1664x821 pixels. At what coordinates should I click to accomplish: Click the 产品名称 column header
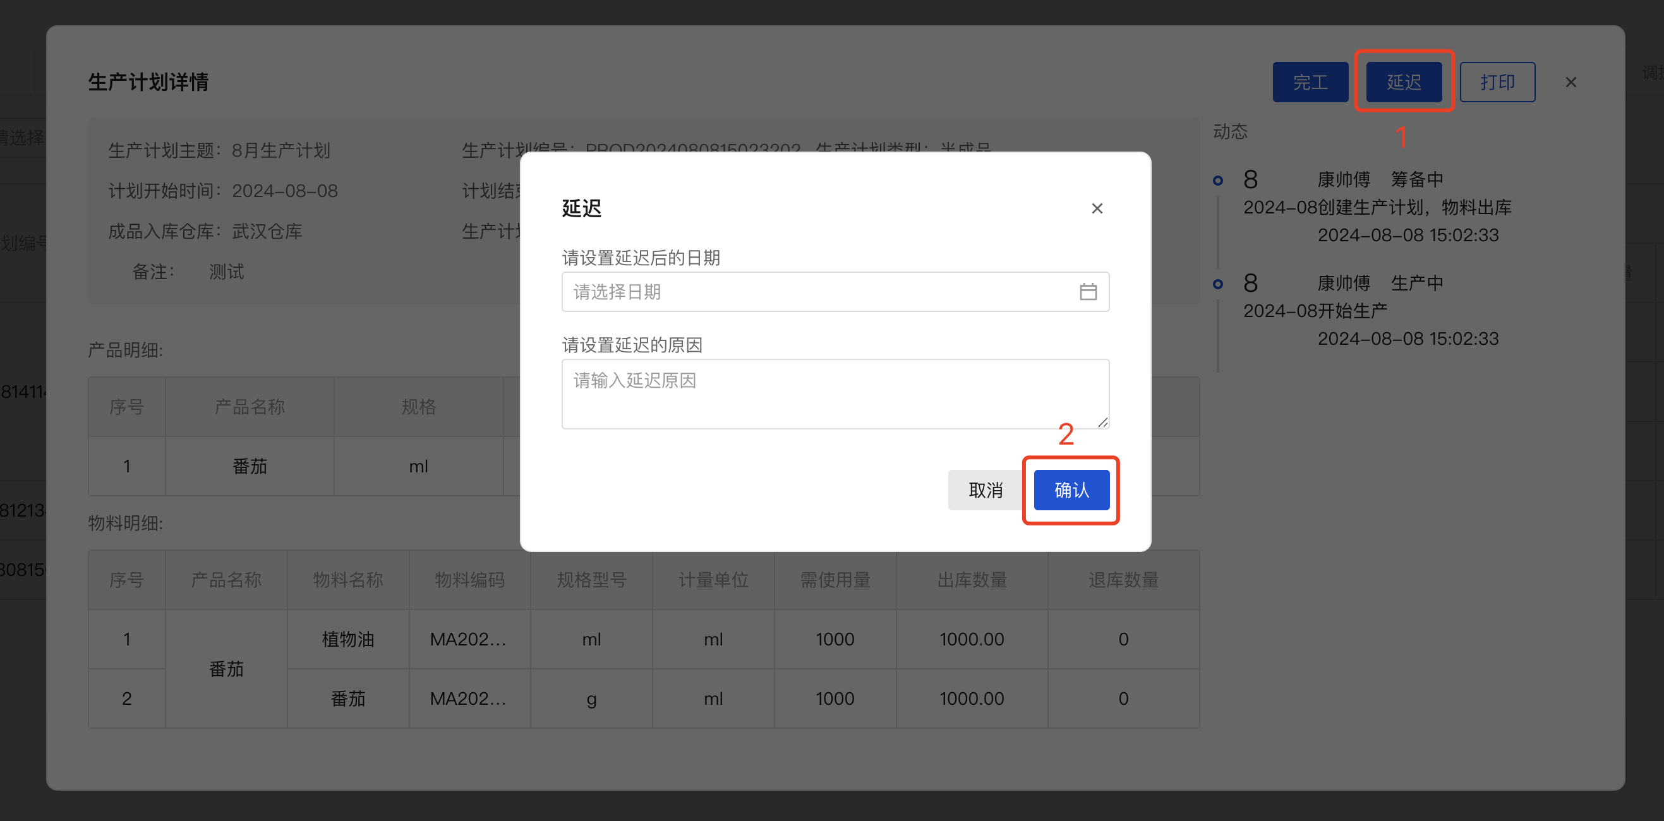[x=250, y=406]
